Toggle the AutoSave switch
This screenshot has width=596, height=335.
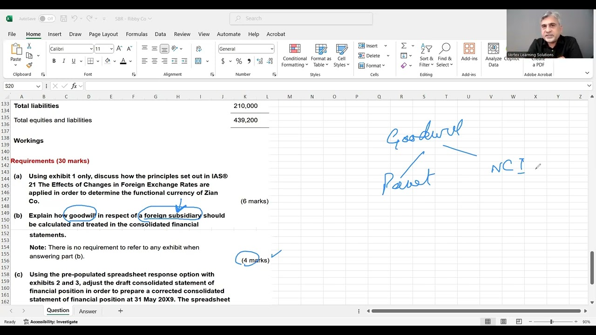[x=47, y=19]
